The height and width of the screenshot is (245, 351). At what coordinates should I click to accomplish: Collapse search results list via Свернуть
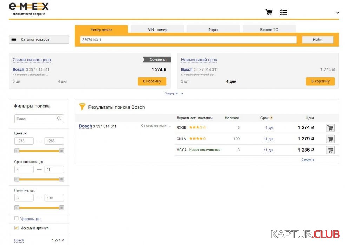(x=308, y=160)
